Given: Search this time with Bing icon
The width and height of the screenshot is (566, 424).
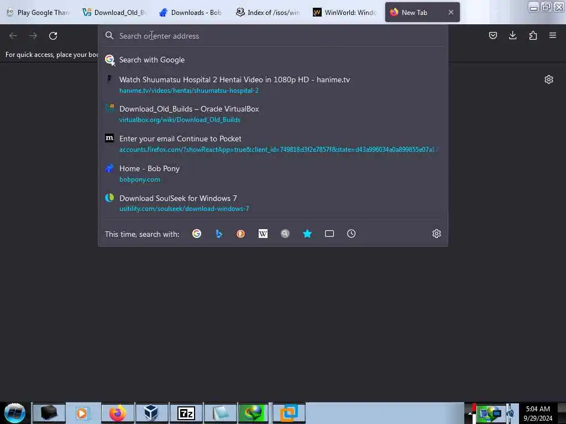Looking at the screenshot, I should pyautogui.click(x=219, y=234).
